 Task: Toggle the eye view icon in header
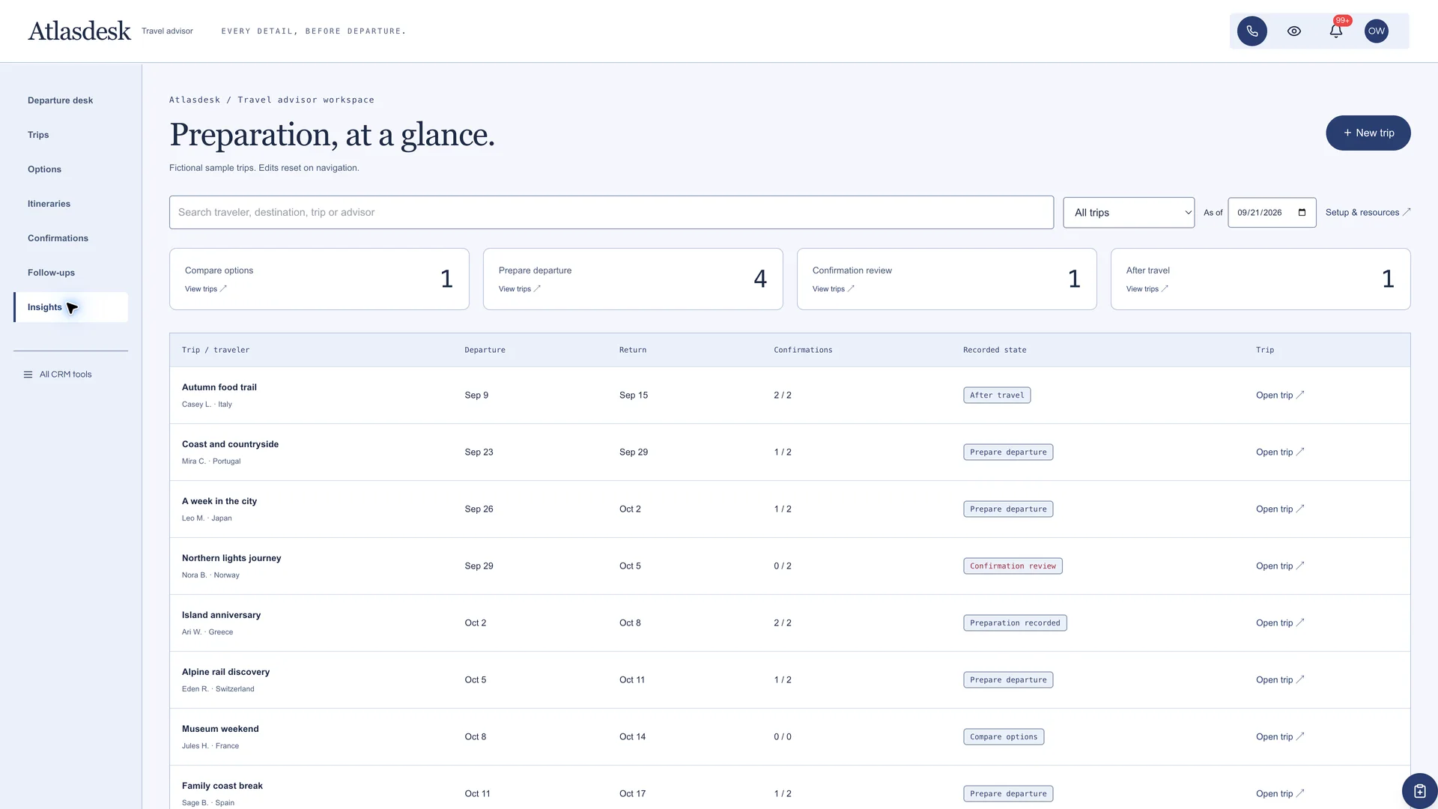[x=1293, y=31]
